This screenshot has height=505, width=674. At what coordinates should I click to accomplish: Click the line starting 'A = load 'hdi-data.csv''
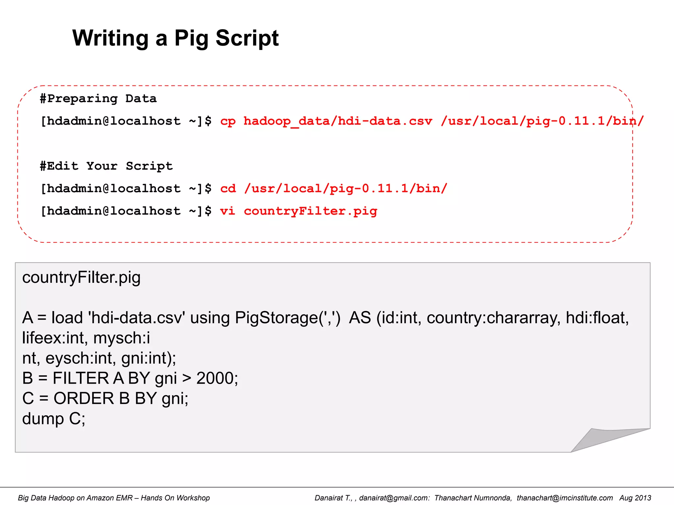pos(325,318)
